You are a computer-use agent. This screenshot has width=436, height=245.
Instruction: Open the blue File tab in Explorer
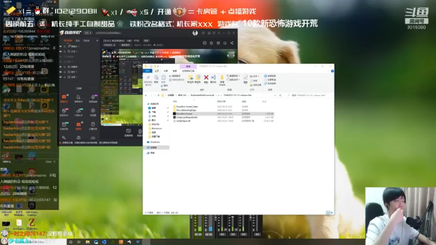[147, 71]
